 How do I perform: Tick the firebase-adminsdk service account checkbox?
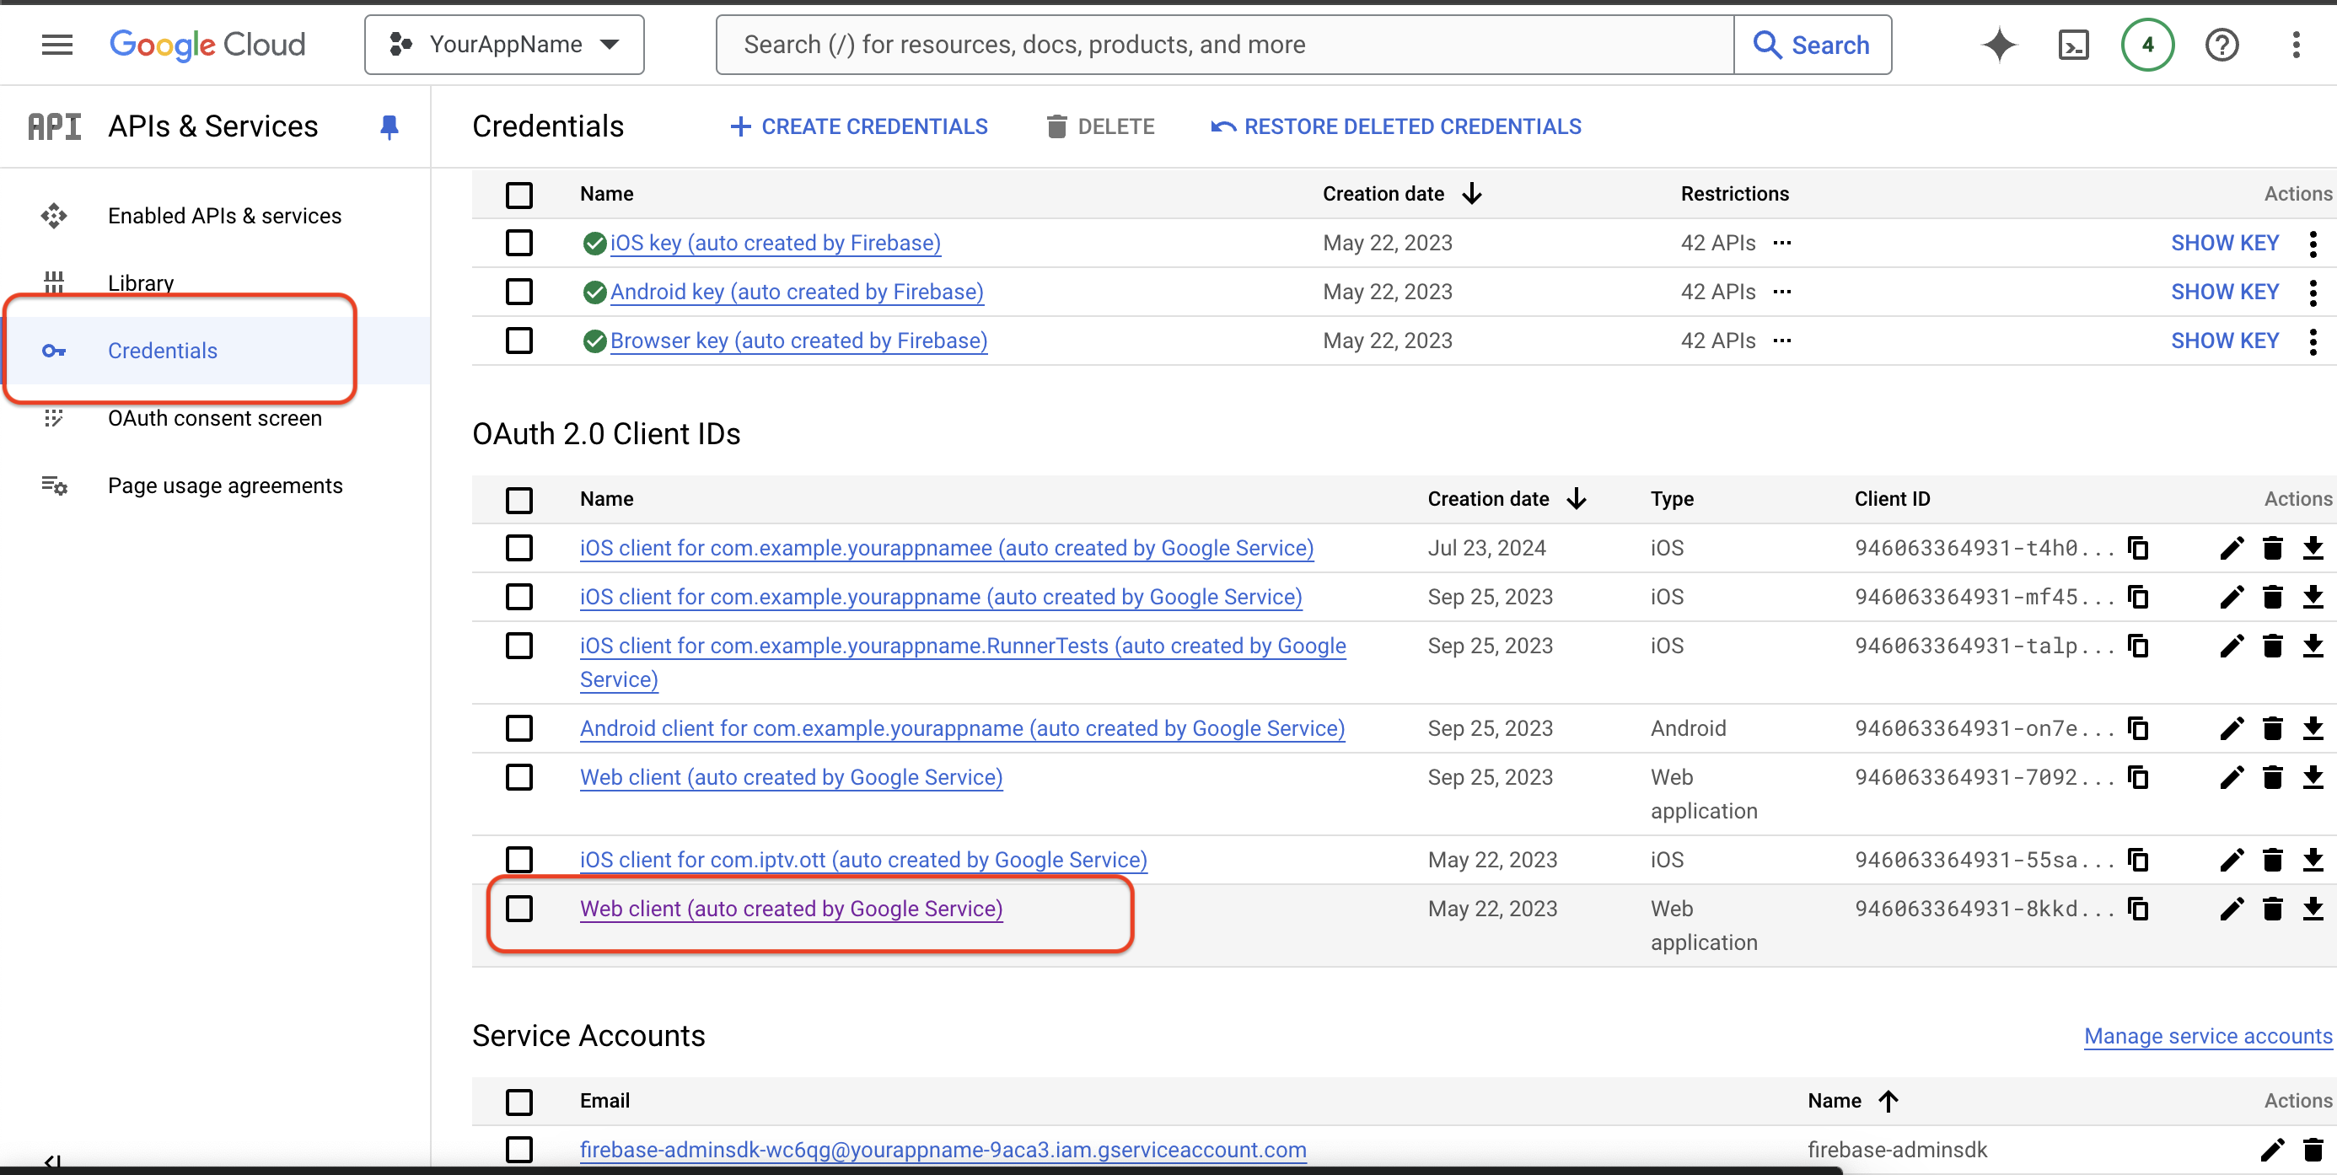pos(519,1150)
